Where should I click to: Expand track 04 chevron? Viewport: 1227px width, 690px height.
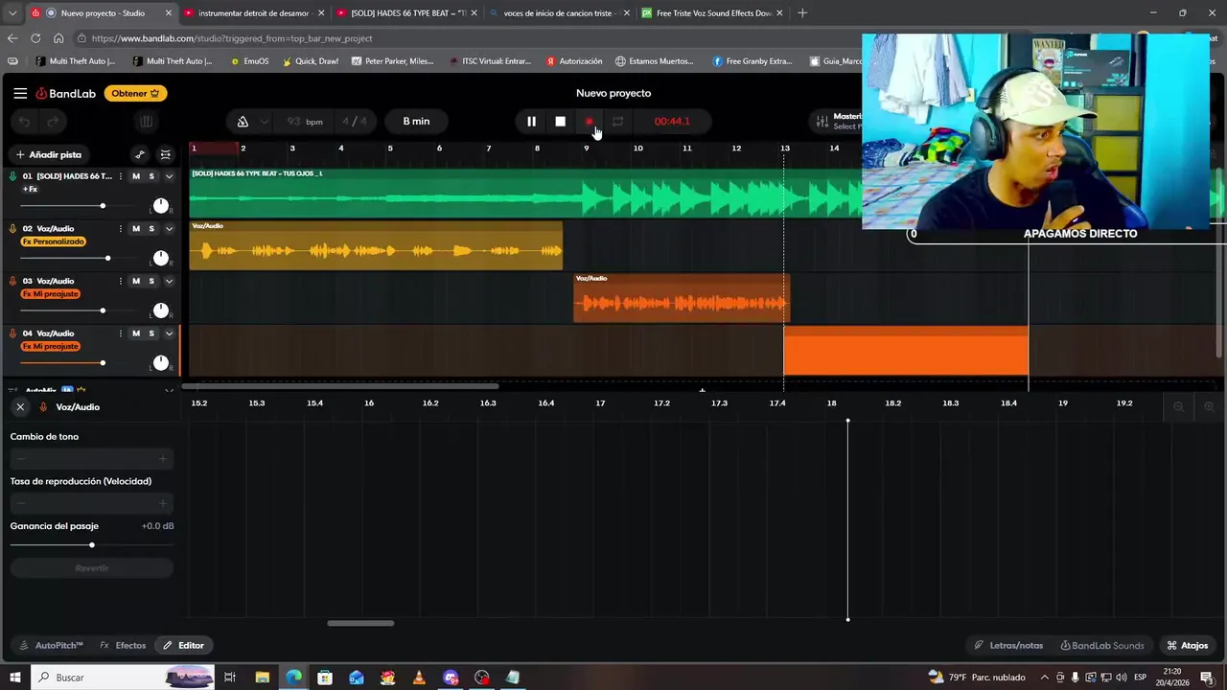click(169, 333)
